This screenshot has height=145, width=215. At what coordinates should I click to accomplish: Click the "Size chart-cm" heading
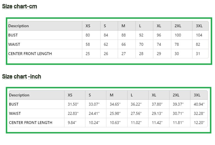pyautogui.click(x=20, y=6)
